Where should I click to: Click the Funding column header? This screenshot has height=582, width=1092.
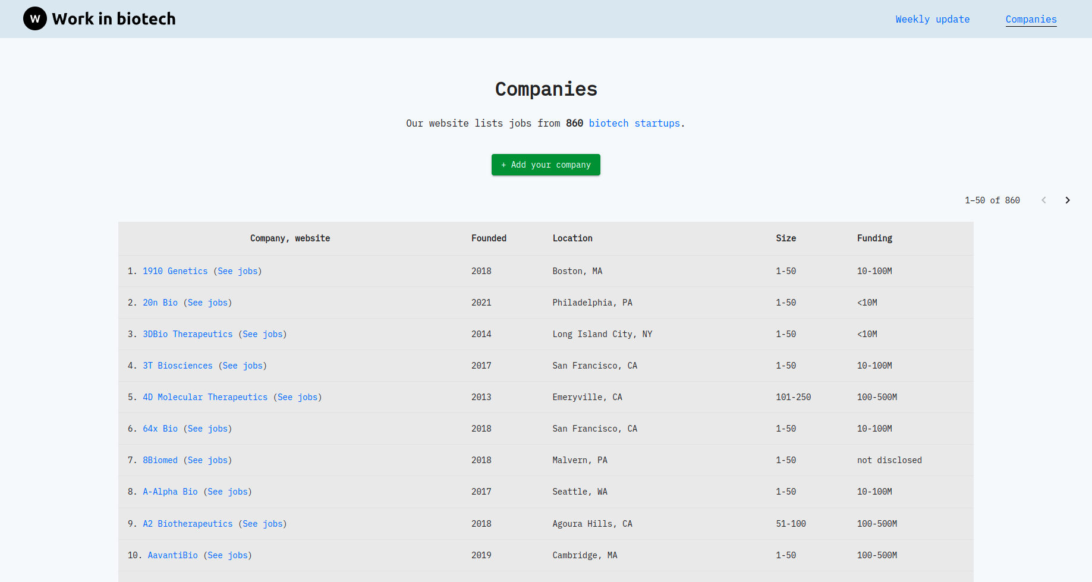pyautogui.click(x=874, y=238)
